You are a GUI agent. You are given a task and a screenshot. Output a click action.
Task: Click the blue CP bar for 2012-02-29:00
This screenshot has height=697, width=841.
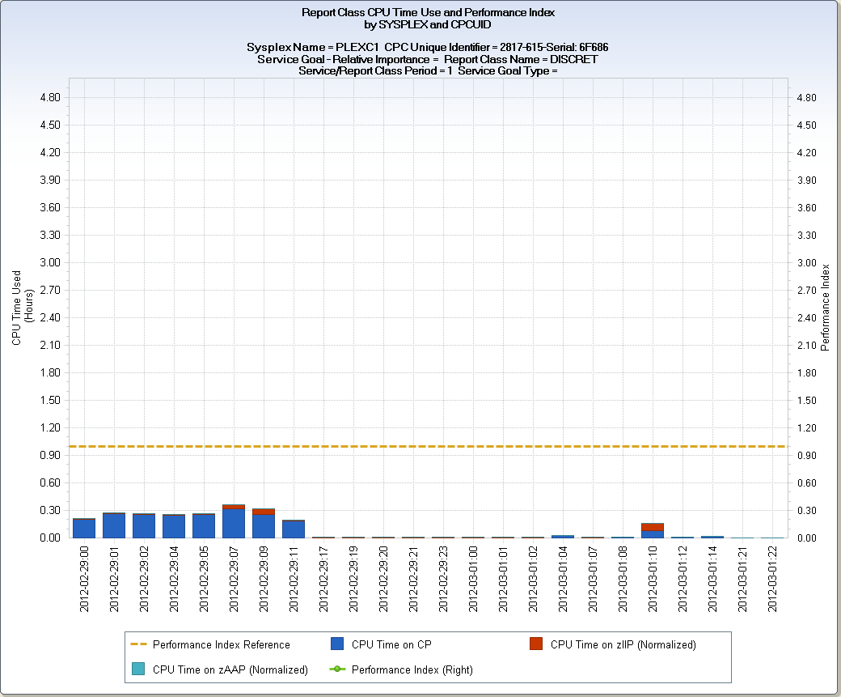[85, 526]
